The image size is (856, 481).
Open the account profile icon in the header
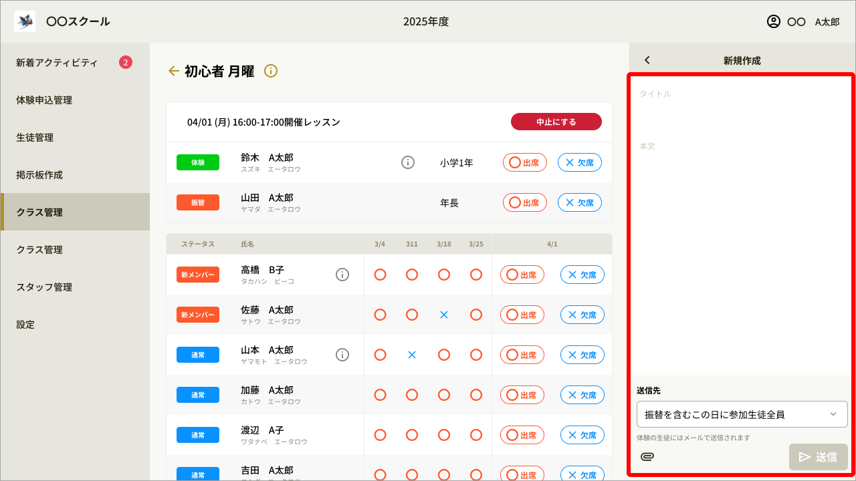click(x=772, y=21)
